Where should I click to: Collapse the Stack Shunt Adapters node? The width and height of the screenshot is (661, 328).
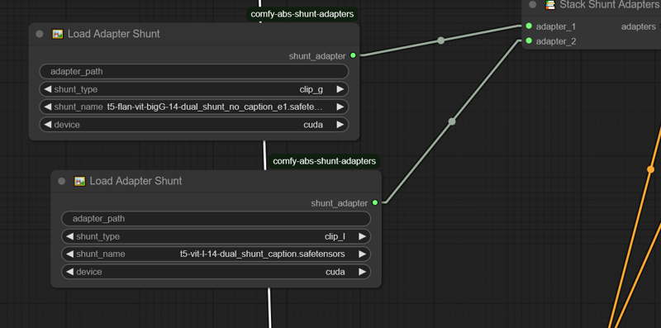[532, 5]
